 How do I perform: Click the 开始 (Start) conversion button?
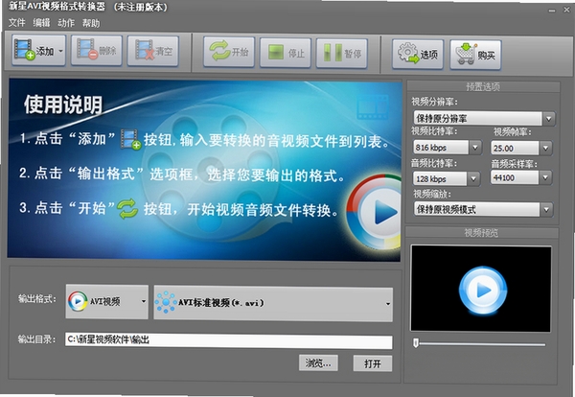click(x=229, y=52)
